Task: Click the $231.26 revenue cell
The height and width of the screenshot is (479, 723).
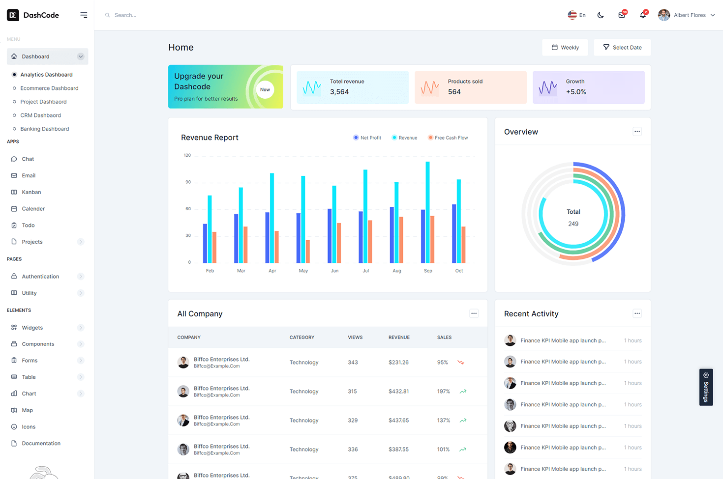Action: click(398, 363)
